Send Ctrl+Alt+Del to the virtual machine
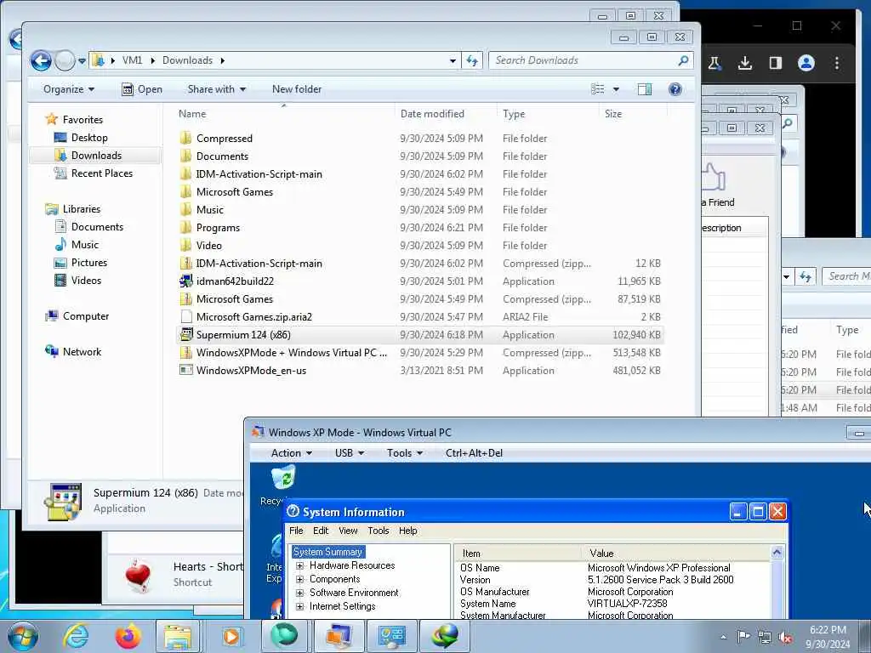The image size is (871, 653). pos(474,453)
